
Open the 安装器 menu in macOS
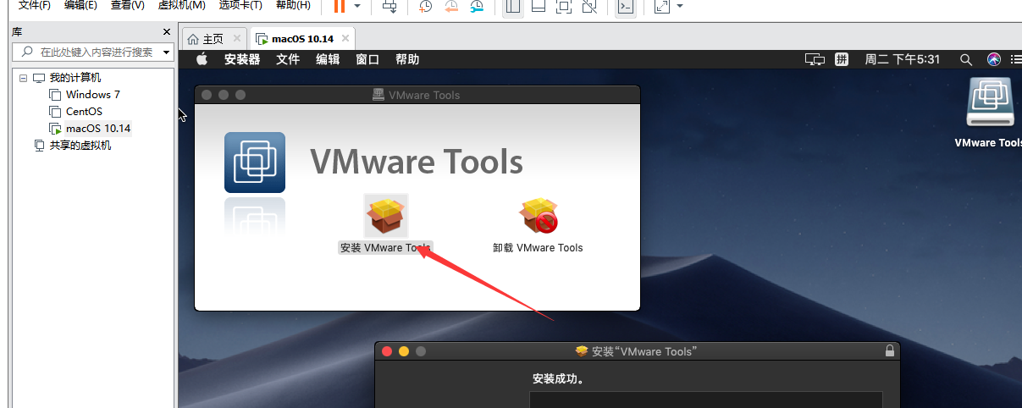coord(242,59)
